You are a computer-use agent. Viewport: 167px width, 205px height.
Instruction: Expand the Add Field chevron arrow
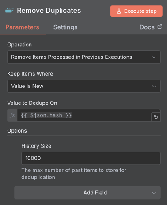(x=154, y=193)
